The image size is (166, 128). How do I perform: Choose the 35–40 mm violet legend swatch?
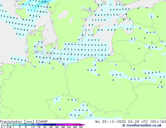pyautogui.click(x=65, y=125)
